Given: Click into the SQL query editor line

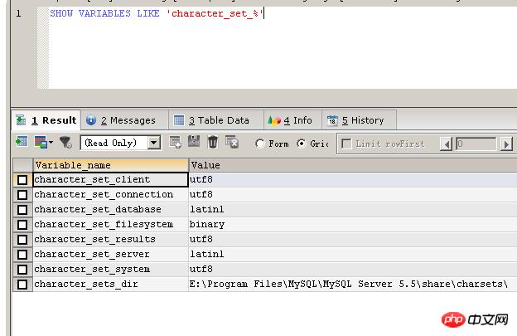Looking at the screenshot, I should pyautogui.click(x=157, y=13).
